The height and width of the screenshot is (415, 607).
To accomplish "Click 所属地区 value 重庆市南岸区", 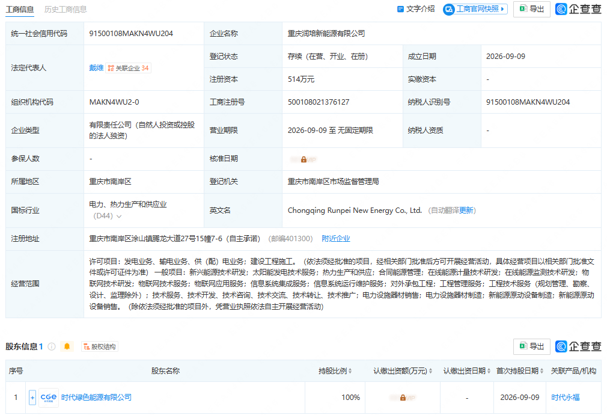I will point(111,182).
